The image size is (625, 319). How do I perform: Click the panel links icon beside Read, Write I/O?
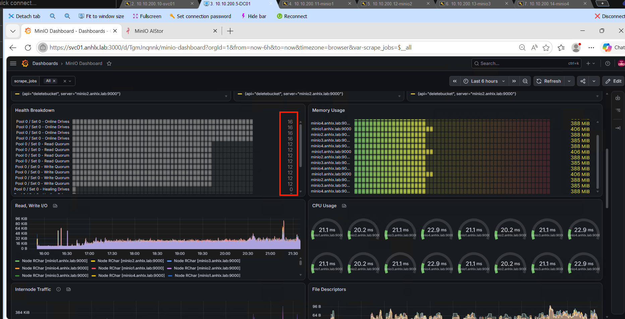(x=55, y=206)
